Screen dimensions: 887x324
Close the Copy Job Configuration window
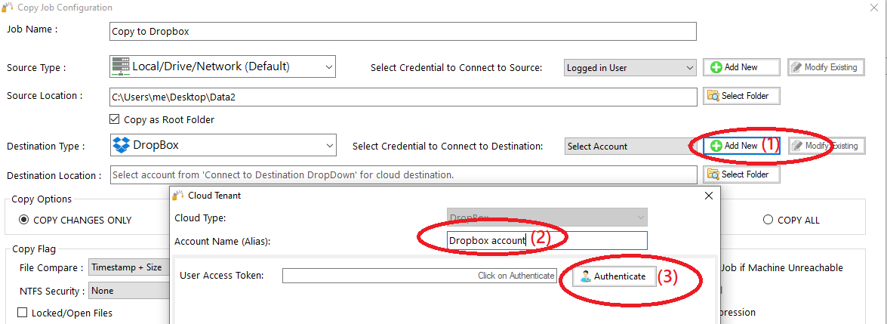[874, 8]
